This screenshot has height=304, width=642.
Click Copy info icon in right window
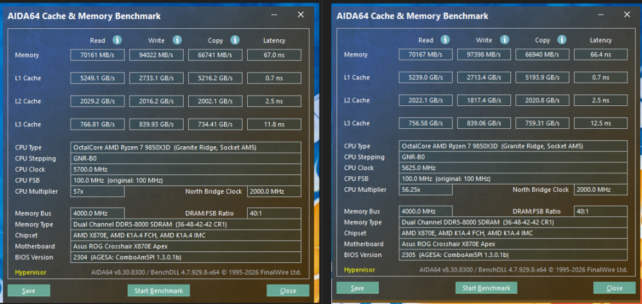pyautogui.click(x=562, y=40)
